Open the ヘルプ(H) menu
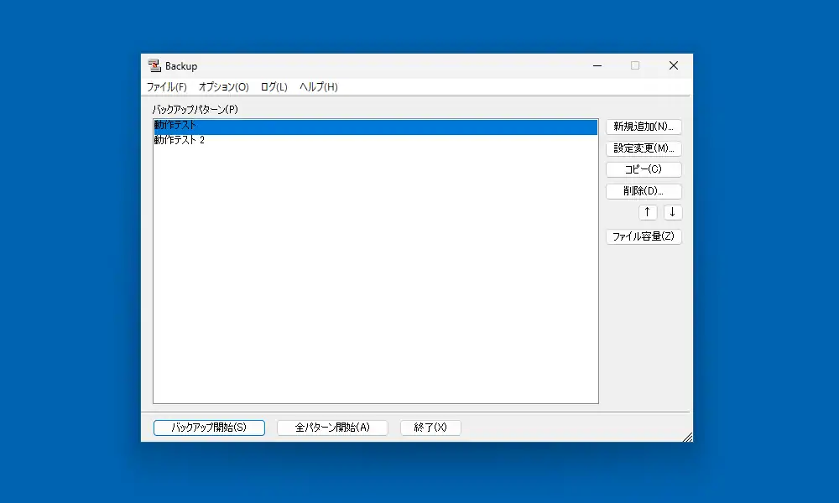Screen dimensions: 839x503 pos(319,87)
